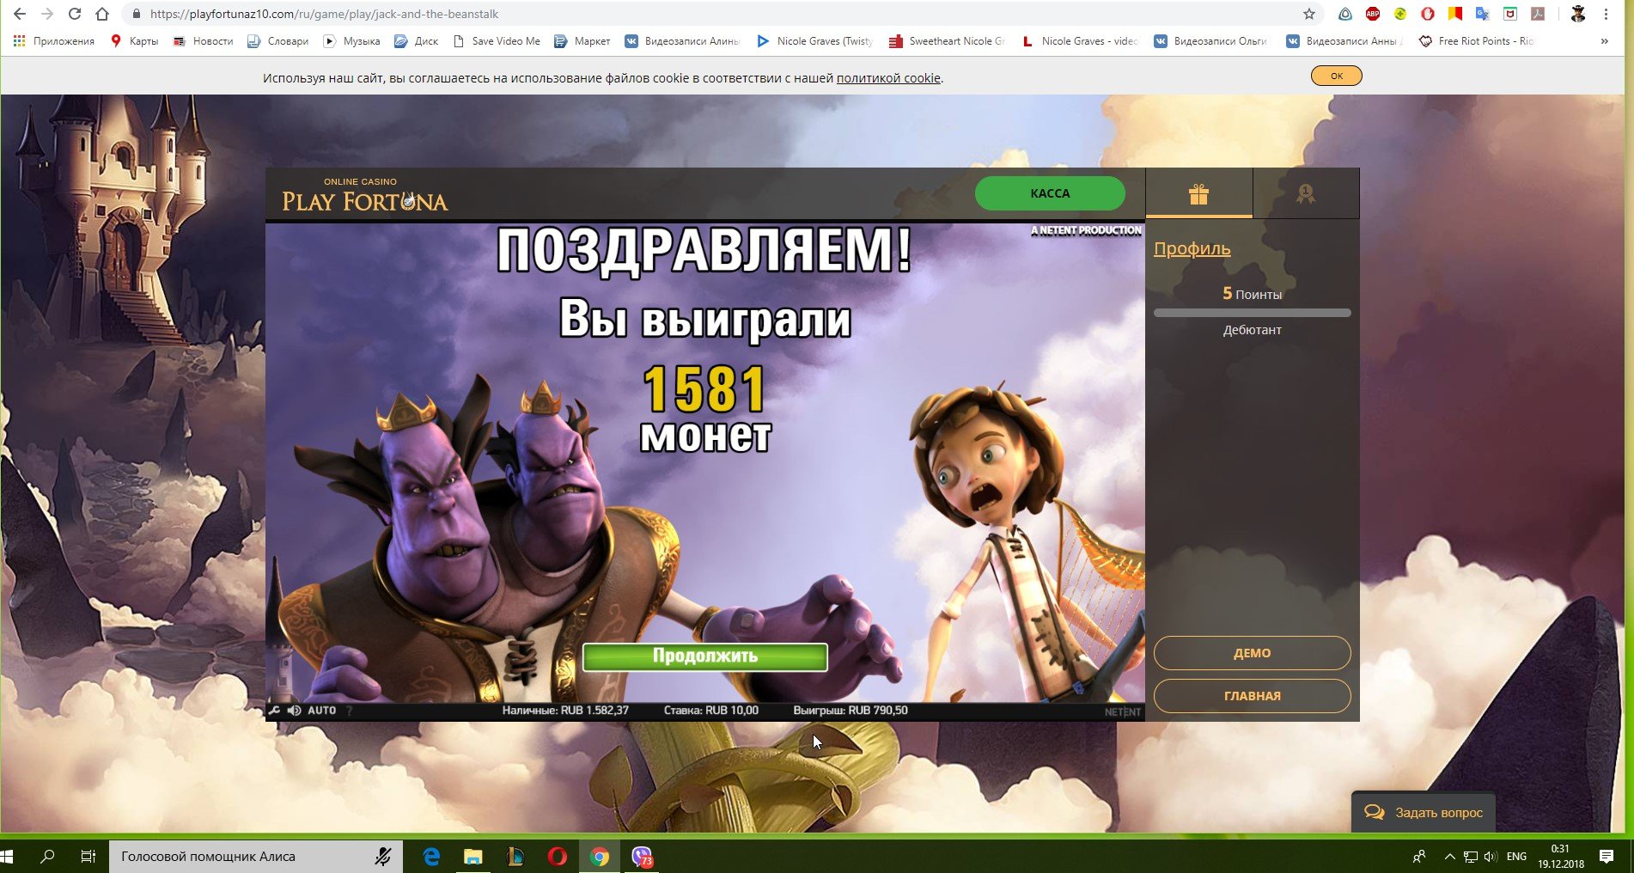Open the Профиль link

(x=1192, y=249)
